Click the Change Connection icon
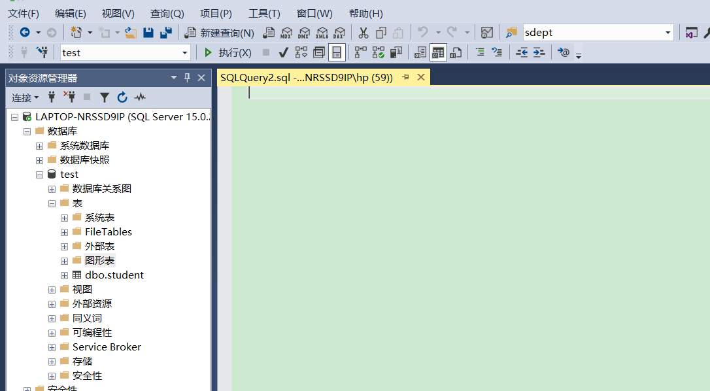Screen dimensions: 710x391 click(x=42, y=52)
